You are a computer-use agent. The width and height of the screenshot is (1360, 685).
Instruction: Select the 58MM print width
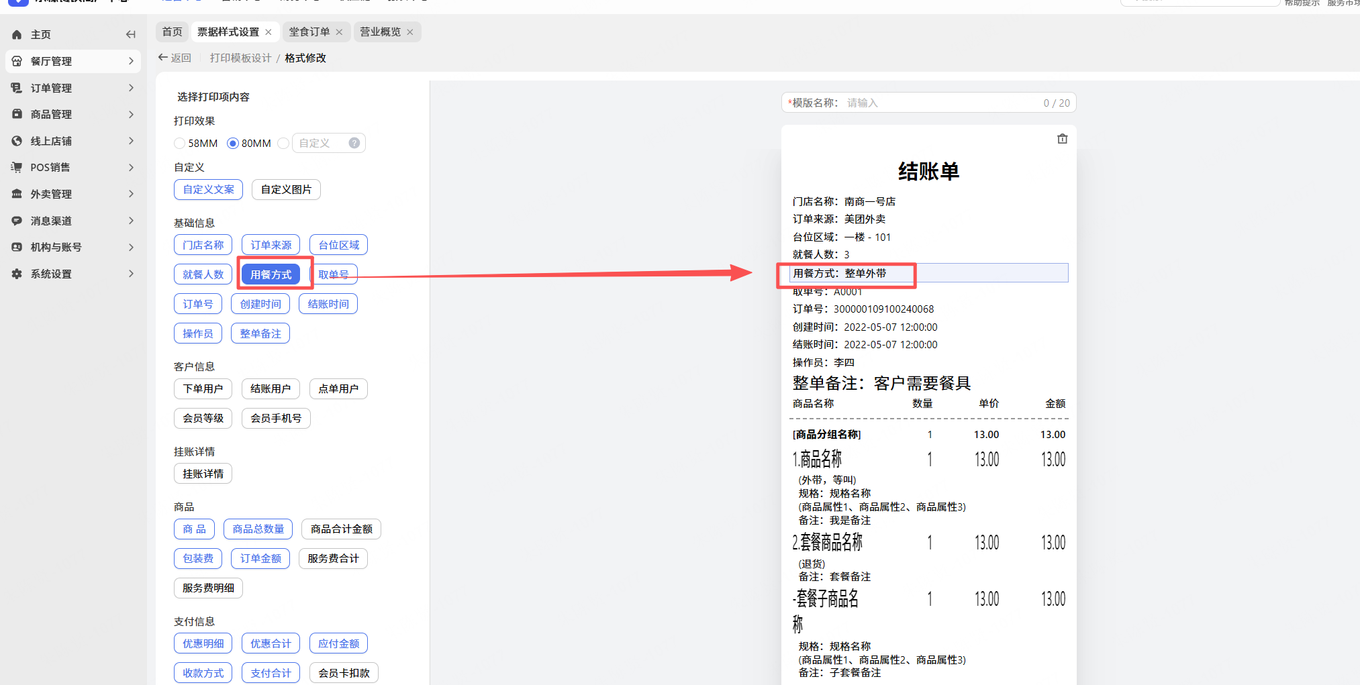click(179, 144)
